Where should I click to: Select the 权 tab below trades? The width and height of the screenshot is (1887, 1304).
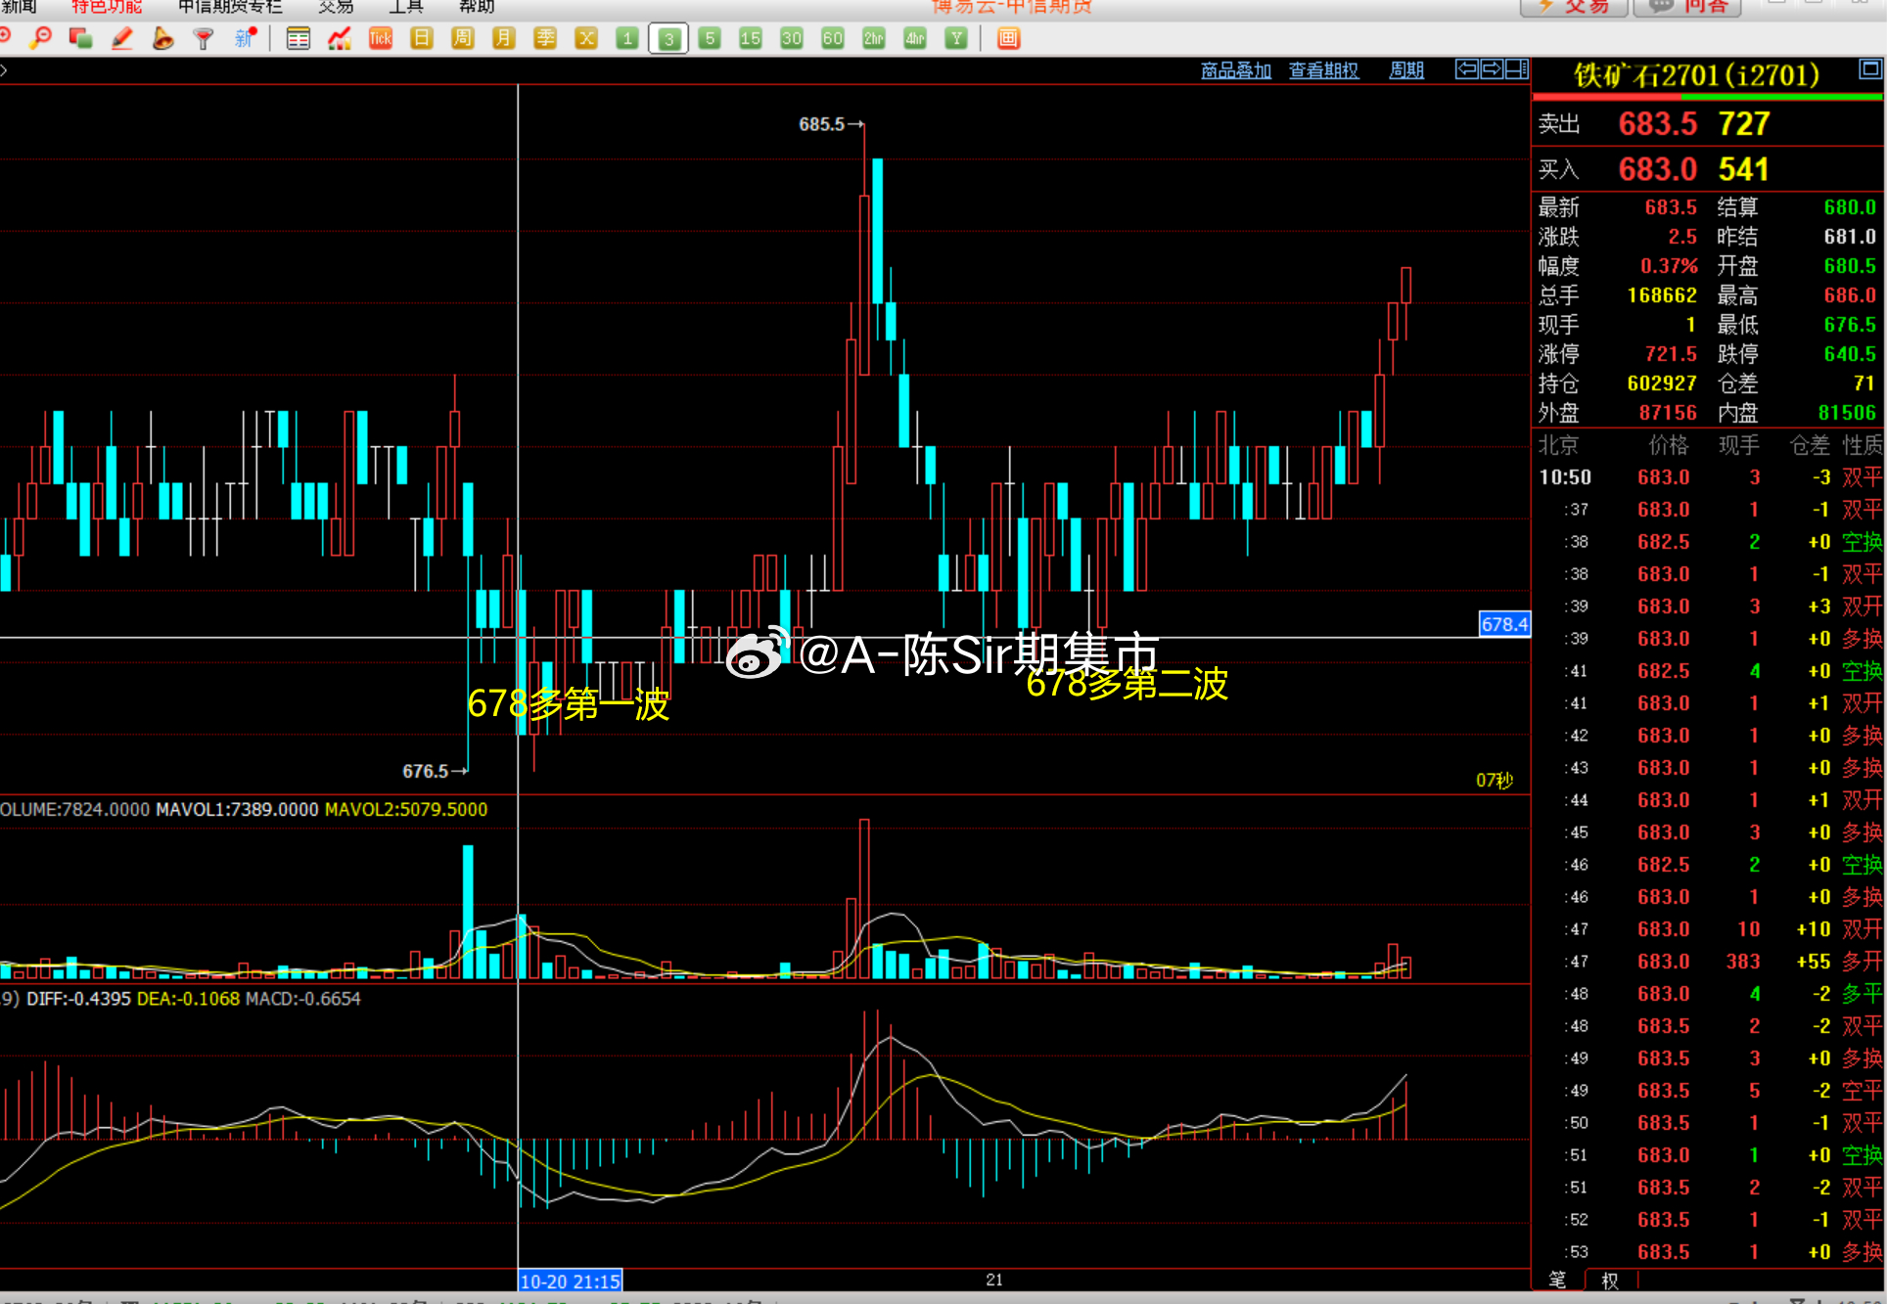click(x=1610, y=1280)
